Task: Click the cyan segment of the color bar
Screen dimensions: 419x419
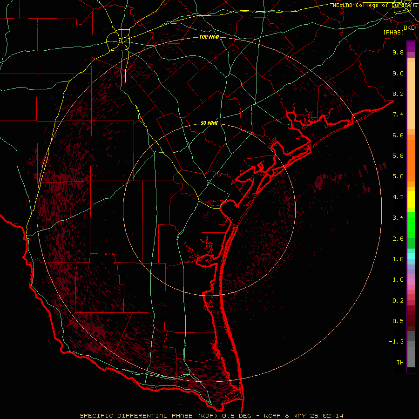Action: [x=411, y=256]
